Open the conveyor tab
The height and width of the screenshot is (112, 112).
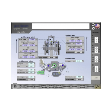(x=30, y=87)
